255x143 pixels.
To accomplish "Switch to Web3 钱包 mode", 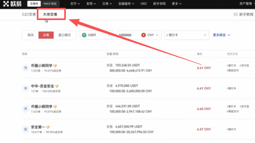I will 50,4.
